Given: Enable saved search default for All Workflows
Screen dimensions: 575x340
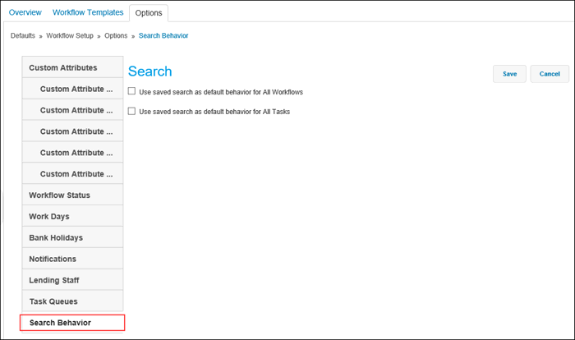Looking at the screenshot, I should (x=131, y=91).
